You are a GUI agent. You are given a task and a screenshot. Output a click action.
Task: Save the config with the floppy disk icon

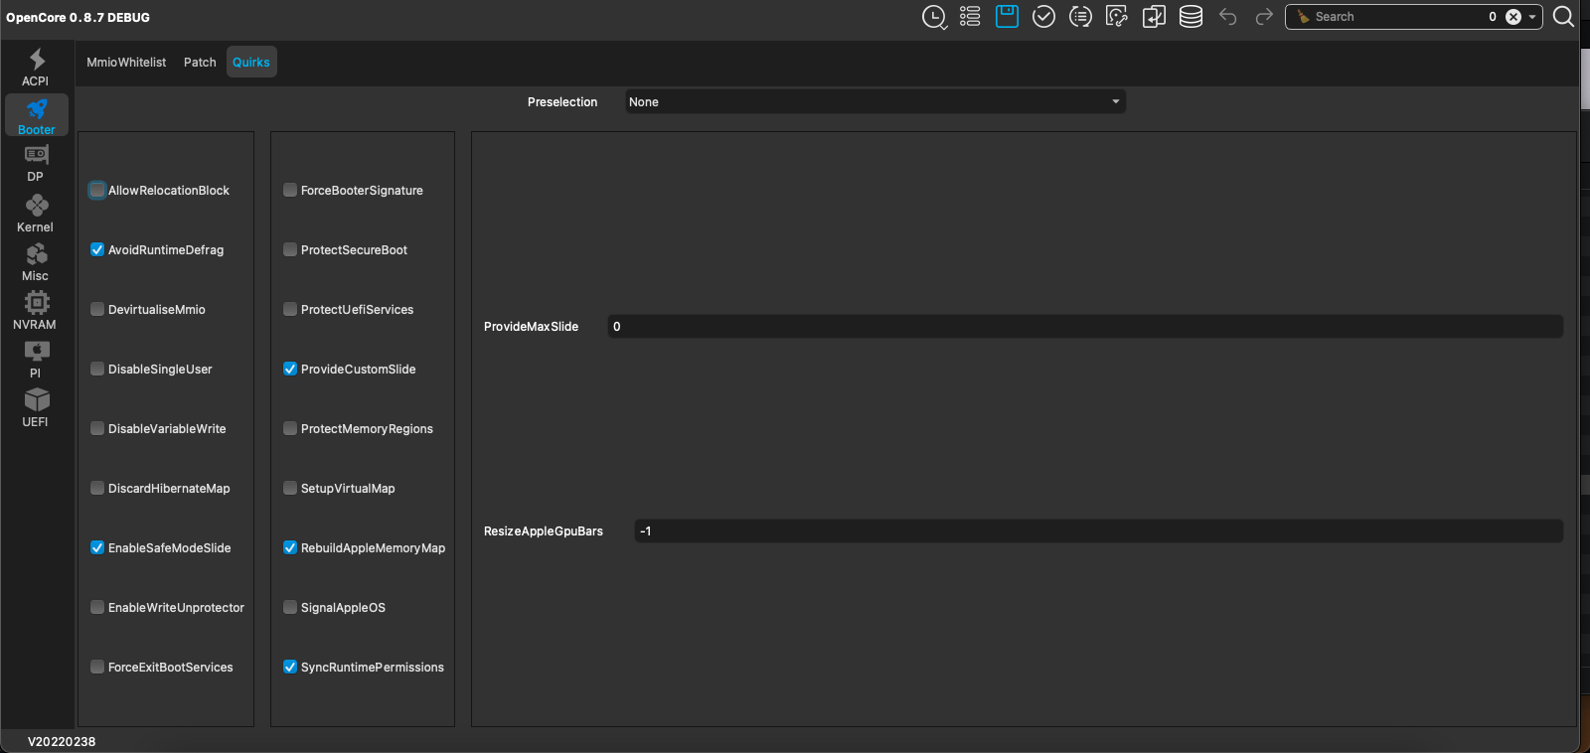pyautogui.click(x=1007, y=16)
